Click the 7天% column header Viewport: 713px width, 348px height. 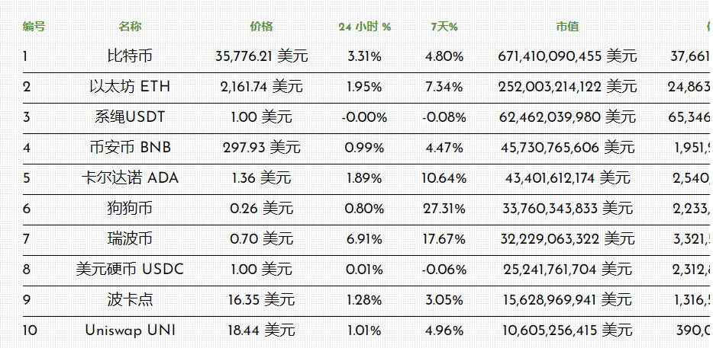click(x=444, y=27)
